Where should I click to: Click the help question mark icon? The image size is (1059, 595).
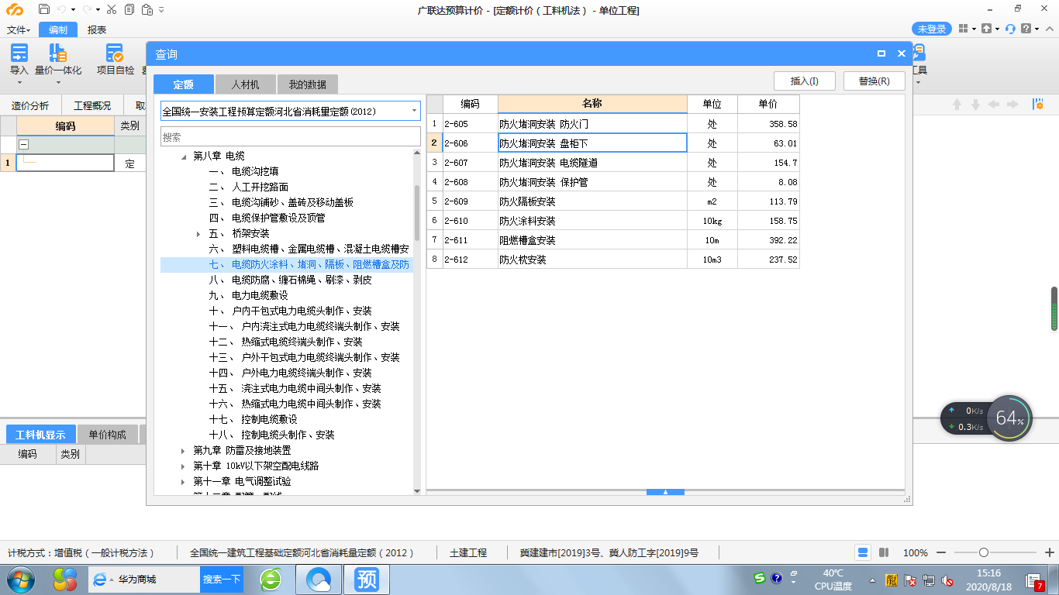tap(1026, 29)
